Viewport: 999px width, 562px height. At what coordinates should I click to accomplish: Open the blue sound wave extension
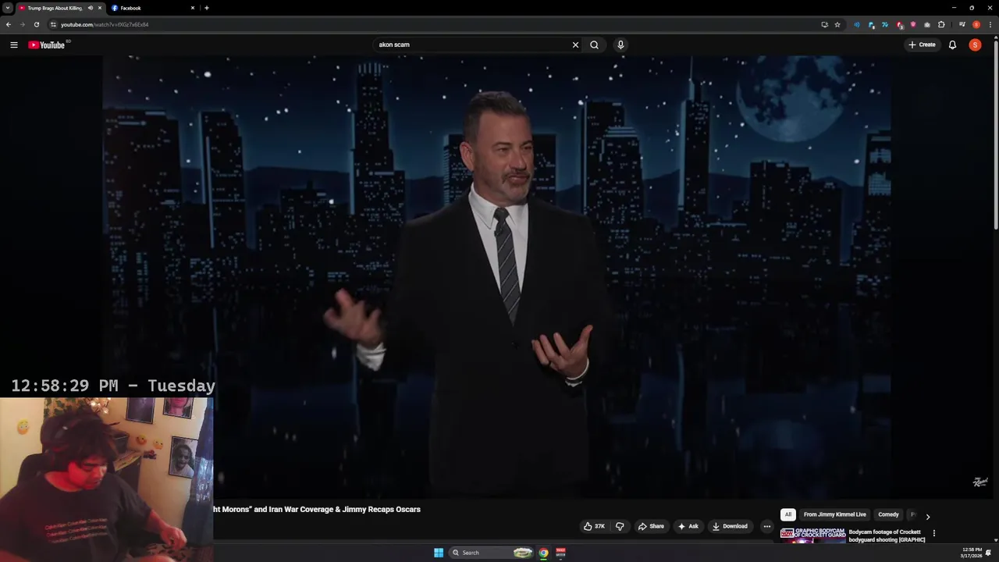tap(857, 24)
